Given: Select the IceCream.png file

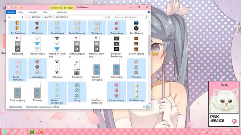Looking at the screenshot, I should 136,92.
